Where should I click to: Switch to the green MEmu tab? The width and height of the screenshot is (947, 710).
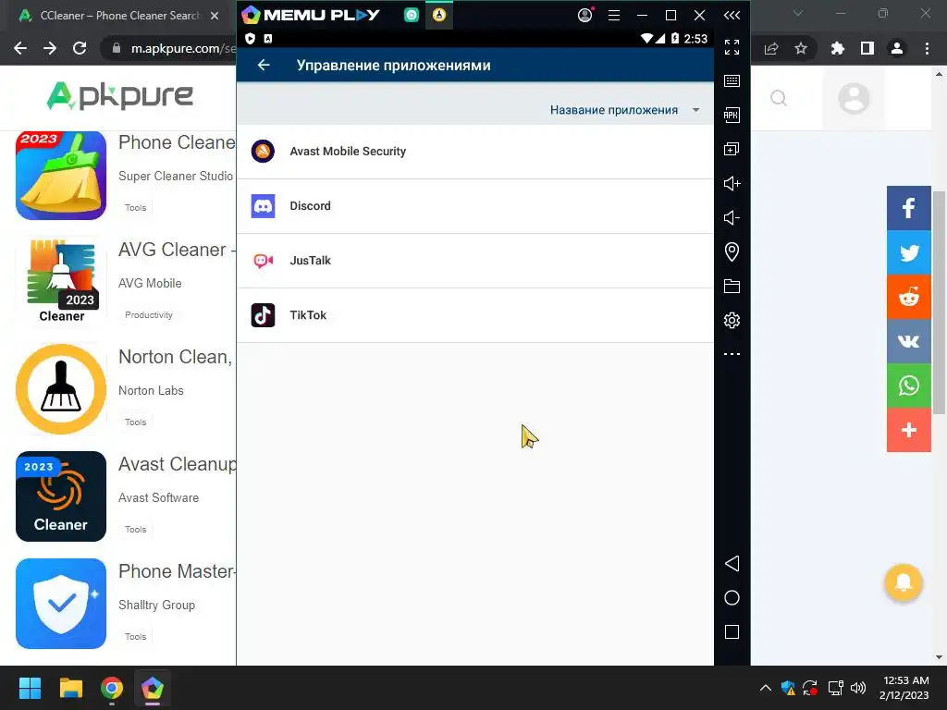click(412, 15)
